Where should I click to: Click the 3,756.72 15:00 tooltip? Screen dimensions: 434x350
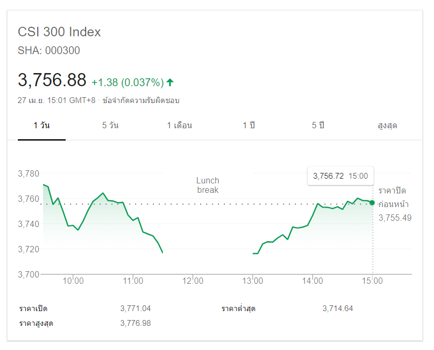340,176
